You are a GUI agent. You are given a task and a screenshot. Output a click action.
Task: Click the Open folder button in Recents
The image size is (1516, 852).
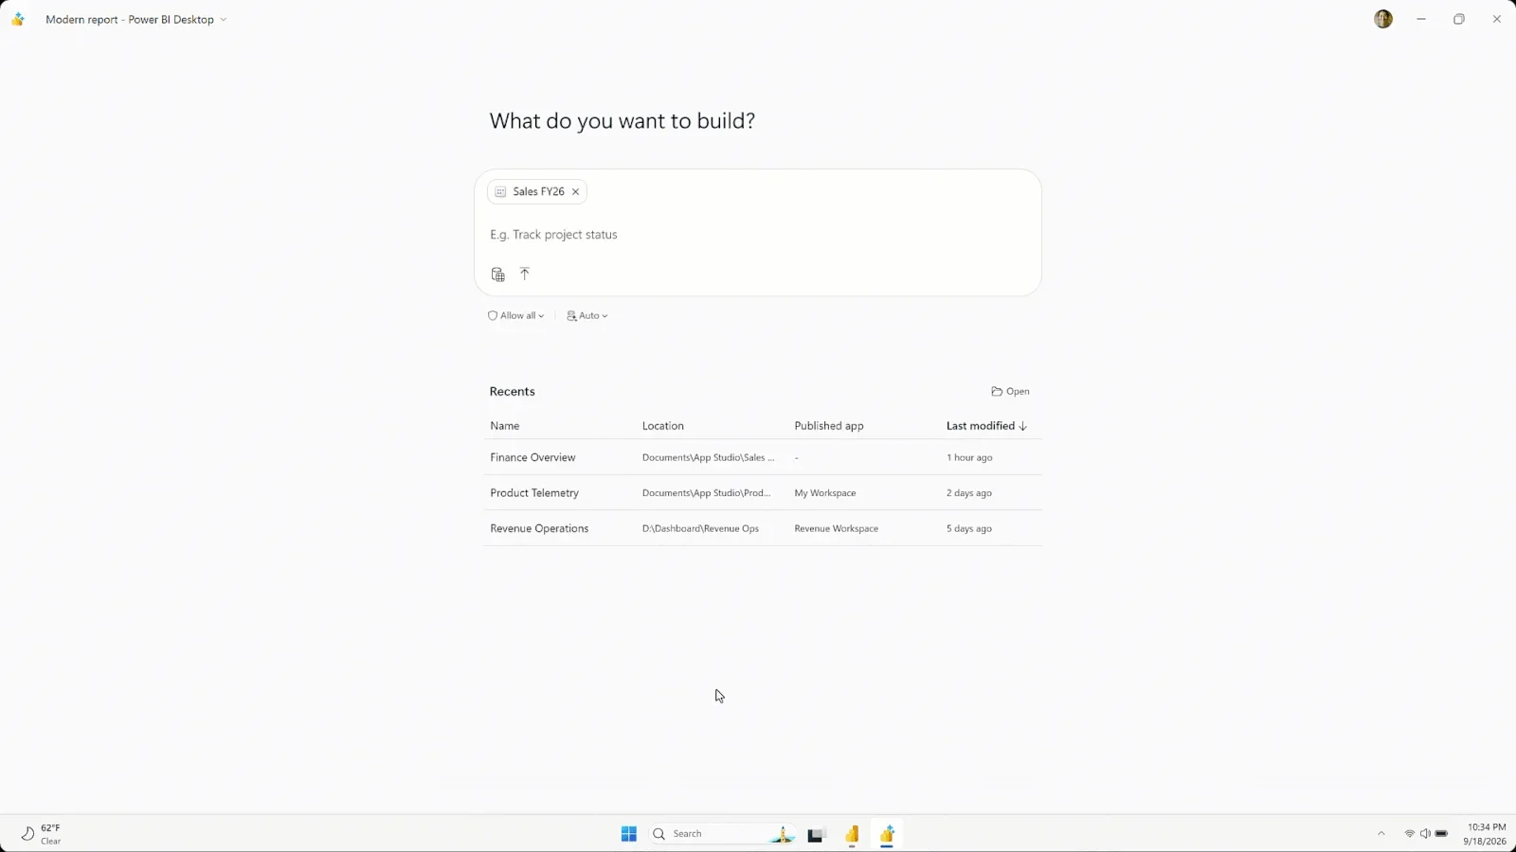tap(1010, 391)
